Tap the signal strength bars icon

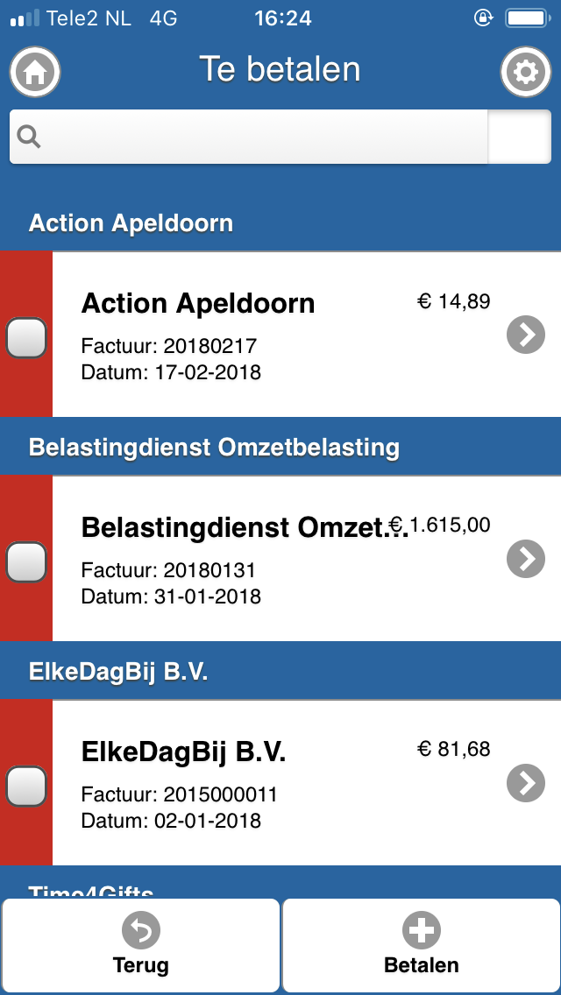pos(25,18)
